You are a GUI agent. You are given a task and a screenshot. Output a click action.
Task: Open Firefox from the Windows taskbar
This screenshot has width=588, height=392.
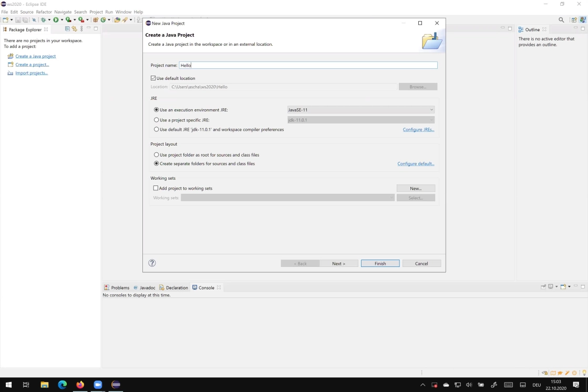coord(80,385)
